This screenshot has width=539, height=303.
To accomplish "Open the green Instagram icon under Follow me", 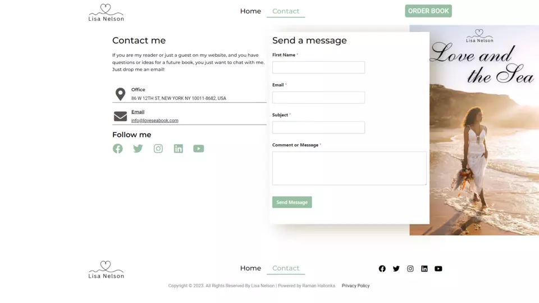I will [158, 148].
